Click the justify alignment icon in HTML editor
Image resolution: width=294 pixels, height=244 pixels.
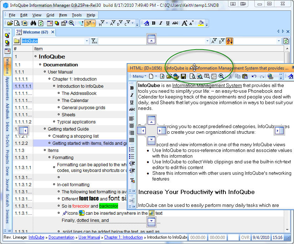(x=132, y=140)
